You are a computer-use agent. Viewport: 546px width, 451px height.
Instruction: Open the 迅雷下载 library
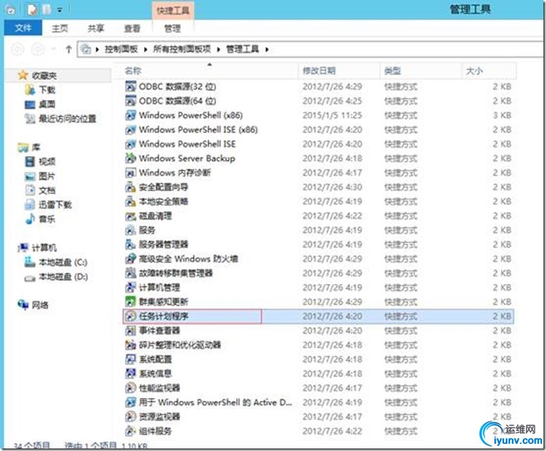pyautogui.click(x=55, y=205)
